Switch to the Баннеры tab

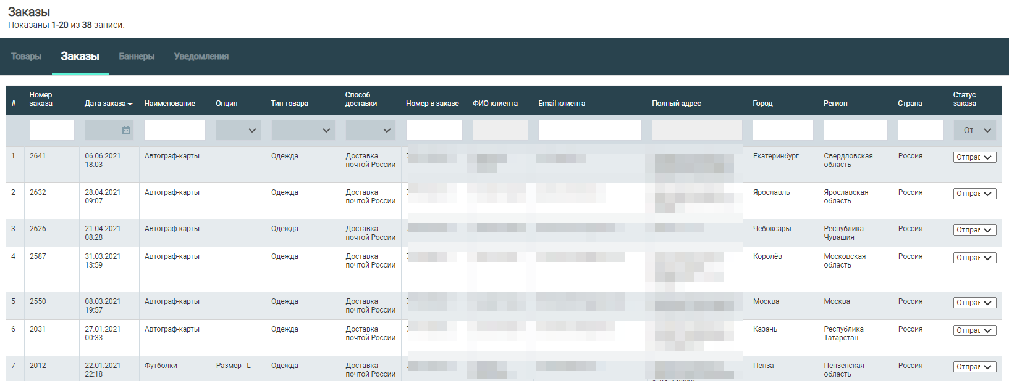[137, 56]
